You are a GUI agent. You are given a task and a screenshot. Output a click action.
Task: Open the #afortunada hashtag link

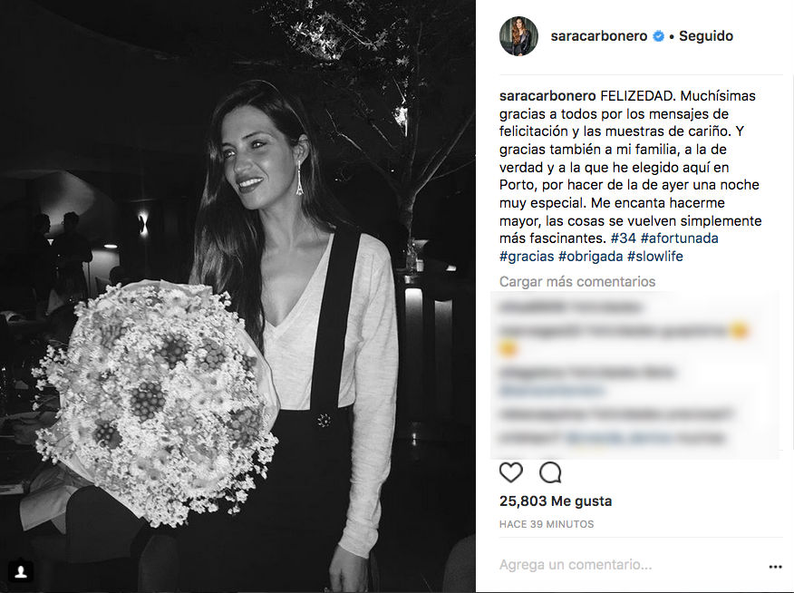click(680, 238)
